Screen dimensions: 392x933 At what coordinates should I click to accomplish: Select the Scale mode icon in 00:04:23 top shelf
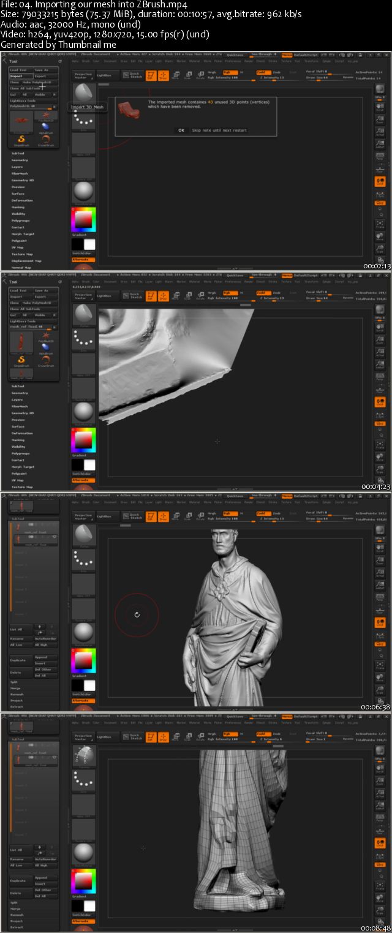point(188,296)
